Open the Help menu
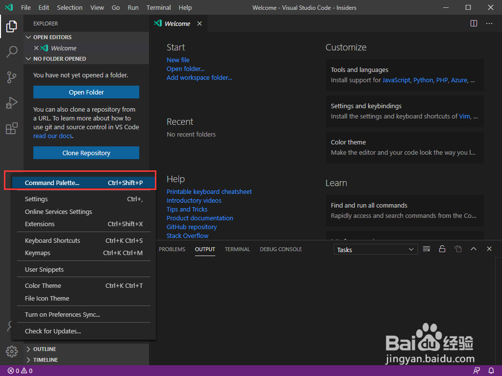 tap(185, 7)
